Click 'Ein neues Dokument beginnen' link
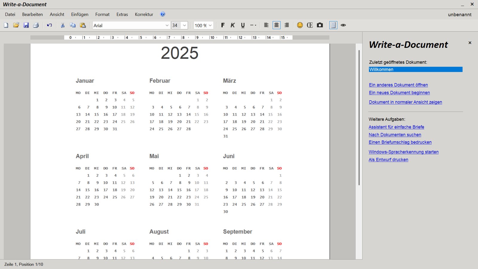The image size is (478, 269). [399, 93]
